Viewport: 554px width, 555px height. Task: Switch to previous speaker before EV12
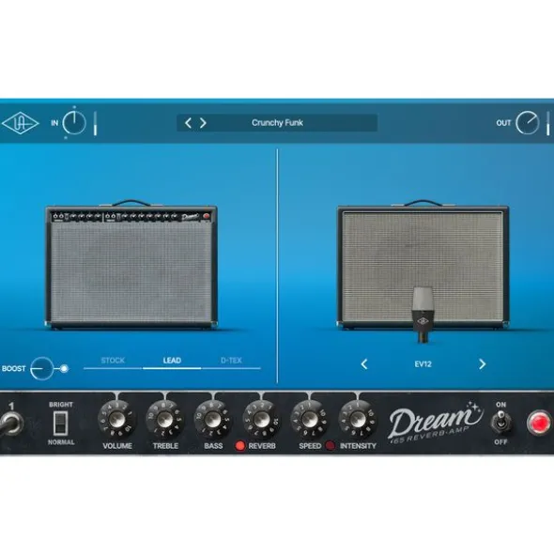364,364
